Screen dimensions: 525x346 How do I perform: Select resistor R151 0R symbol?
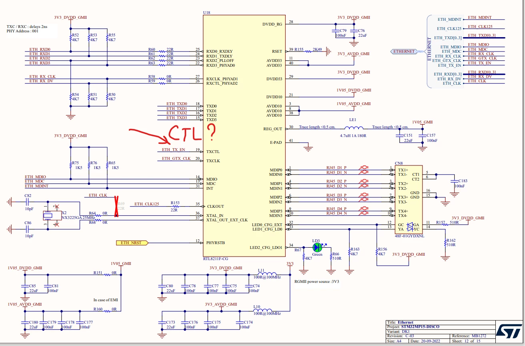click(x=108, y=274)
